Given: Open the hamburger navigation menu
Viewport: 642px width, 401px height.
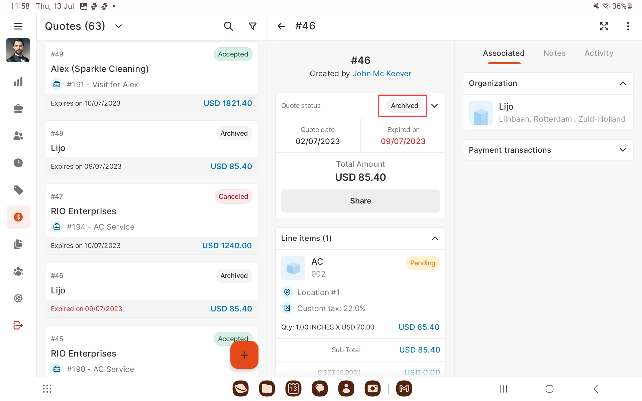Looking at the screenshot, I should (18, 26).
